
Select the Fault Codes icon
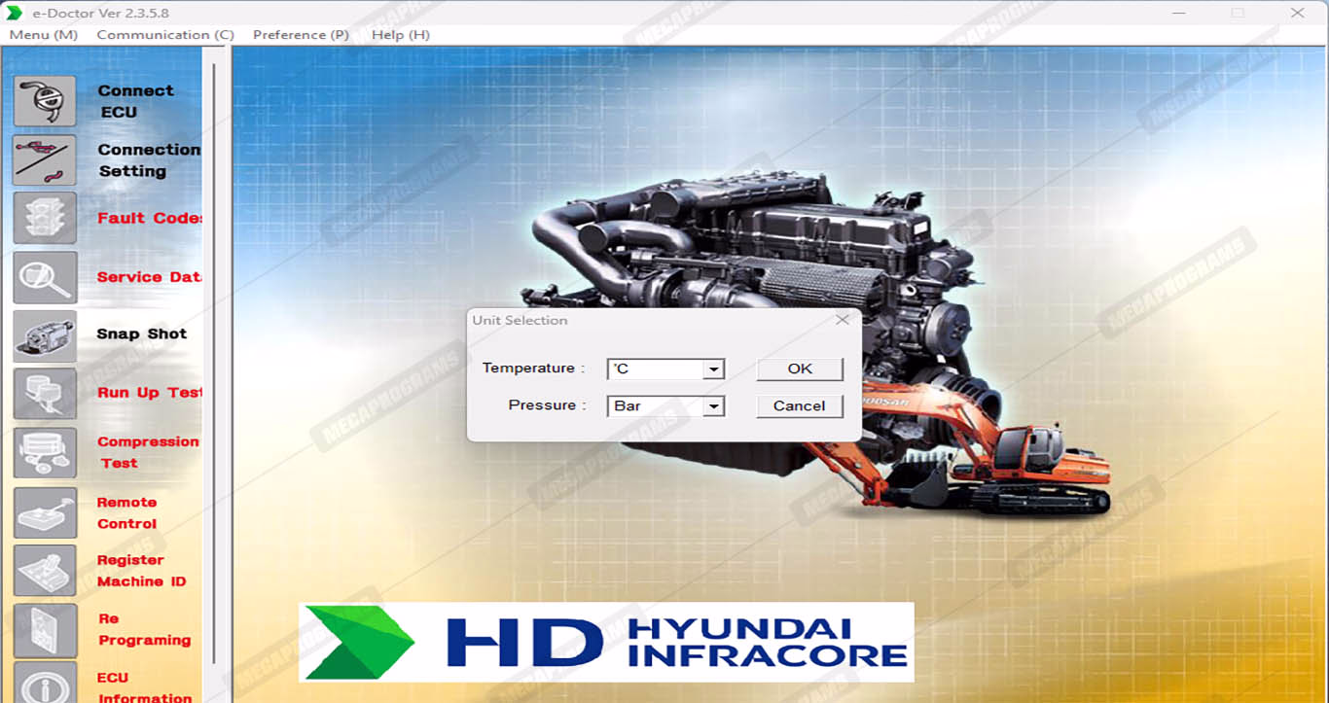click(x=45, y=218)
